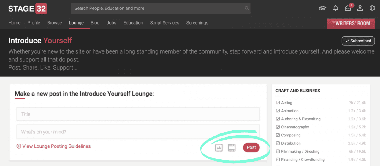
Task: Open the notifications bell
Action: [x=335, y=8]
